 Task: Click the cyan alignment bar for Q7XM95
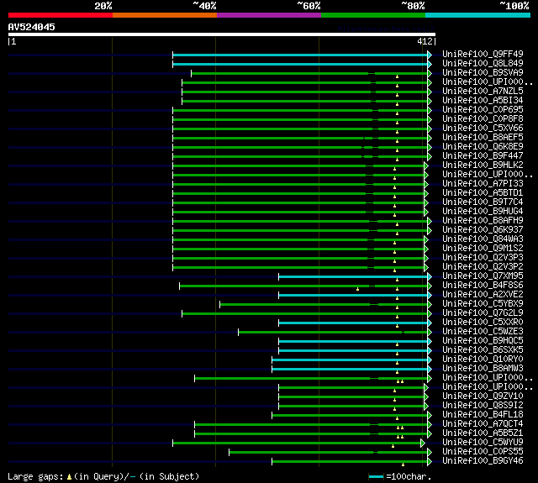[353, 277]
